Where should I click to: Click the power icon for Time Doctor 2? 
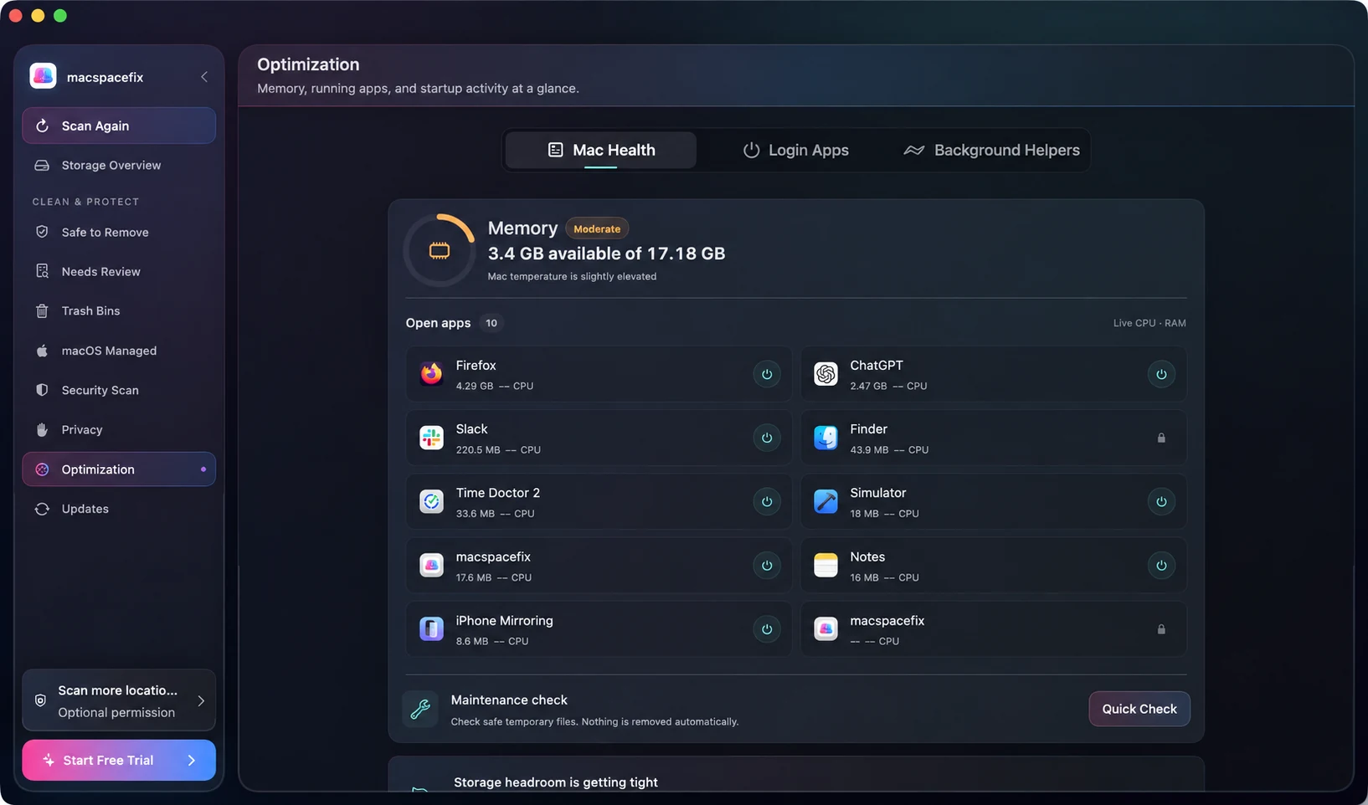(767, 501)
